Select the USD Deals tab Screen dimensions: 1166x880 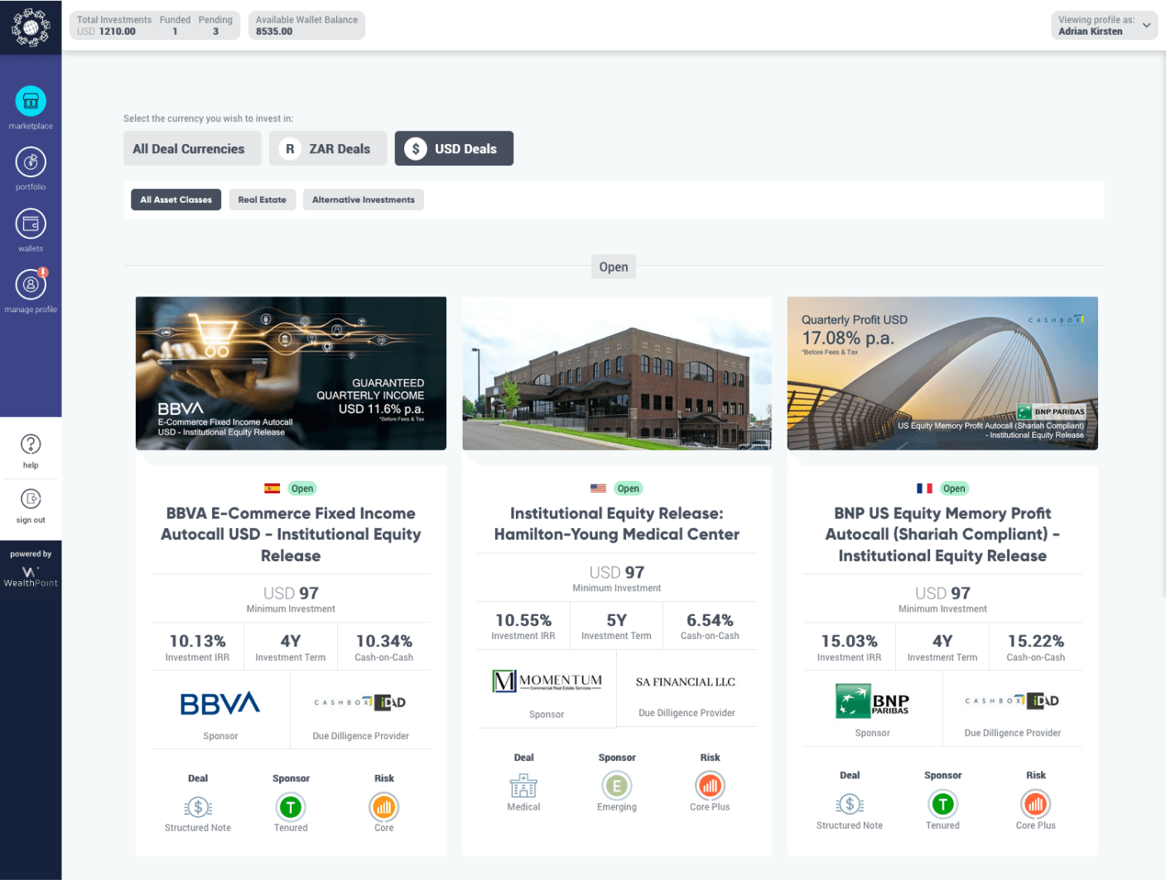coord(454,148)
